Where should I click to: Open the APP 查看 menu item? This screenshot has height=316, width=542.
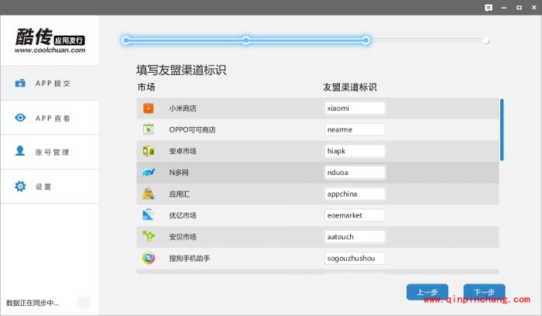point(50,118)
